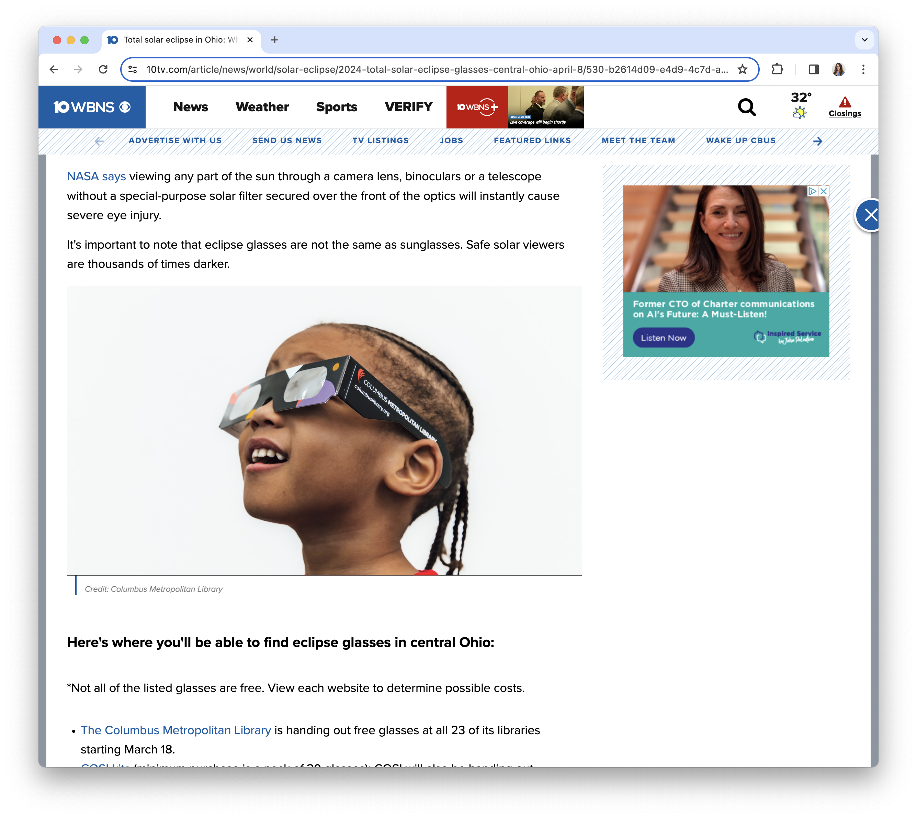917x818 pixels.
Task: Open the 10 WBNS+ red logo
Action: (x=477, y=107)
